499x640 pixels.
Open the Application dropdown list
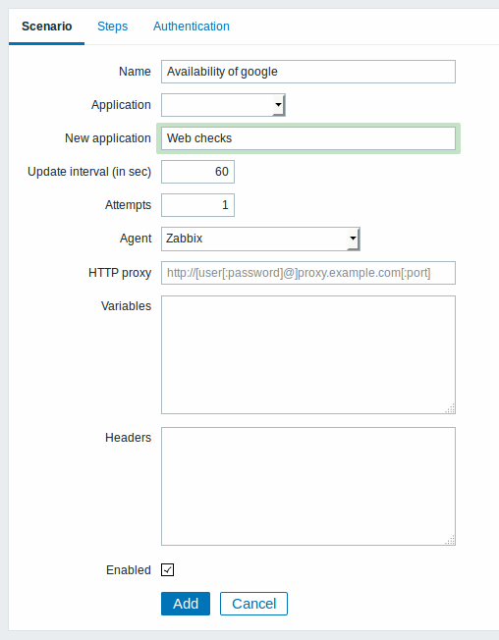tap(223, 105)
